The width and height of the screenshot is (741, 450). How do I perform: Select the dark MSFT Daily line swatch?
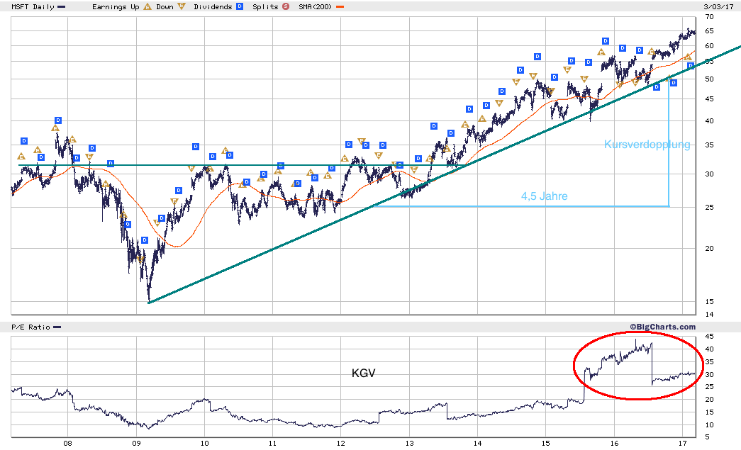[x=61, y=7]
